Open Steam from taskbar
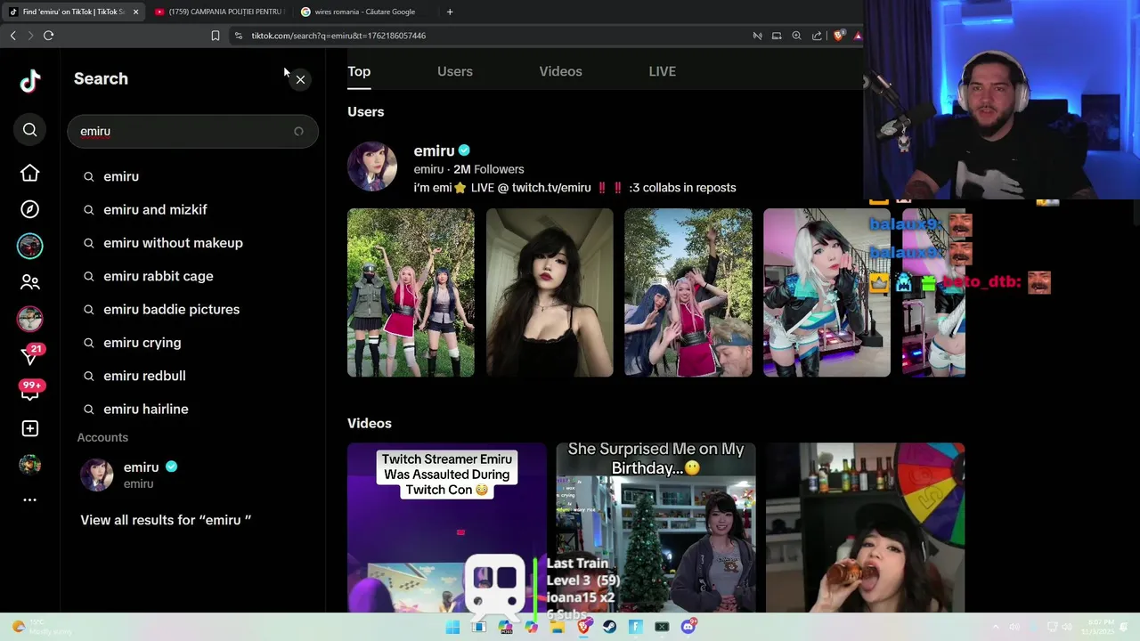This screenshot has width=1140, height=641. pyautogui.click(x=609, y=627)
